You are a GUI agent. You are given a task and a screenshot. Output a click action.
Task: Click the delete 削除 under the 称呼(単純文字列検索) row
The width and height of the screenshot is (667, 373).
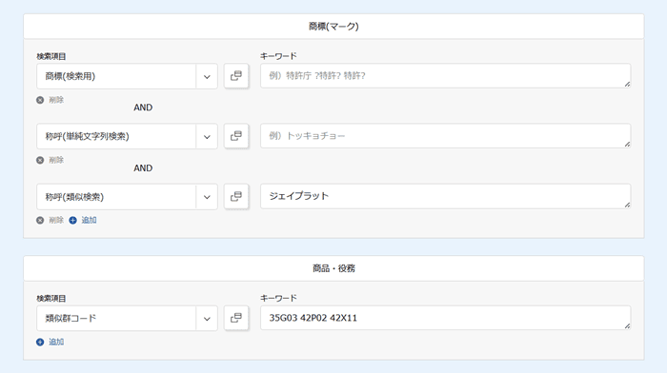[x=51, y=160]
